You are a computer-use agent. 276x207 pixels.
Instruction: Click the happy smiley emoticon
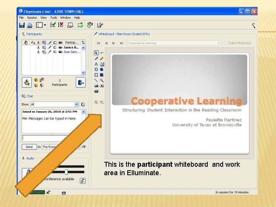click(36, 80)
